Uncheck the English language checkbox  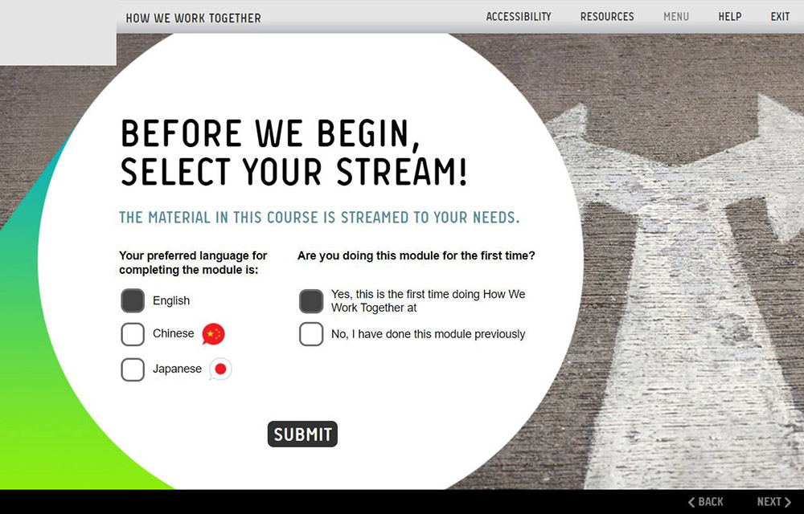click(x=133, y=301)
